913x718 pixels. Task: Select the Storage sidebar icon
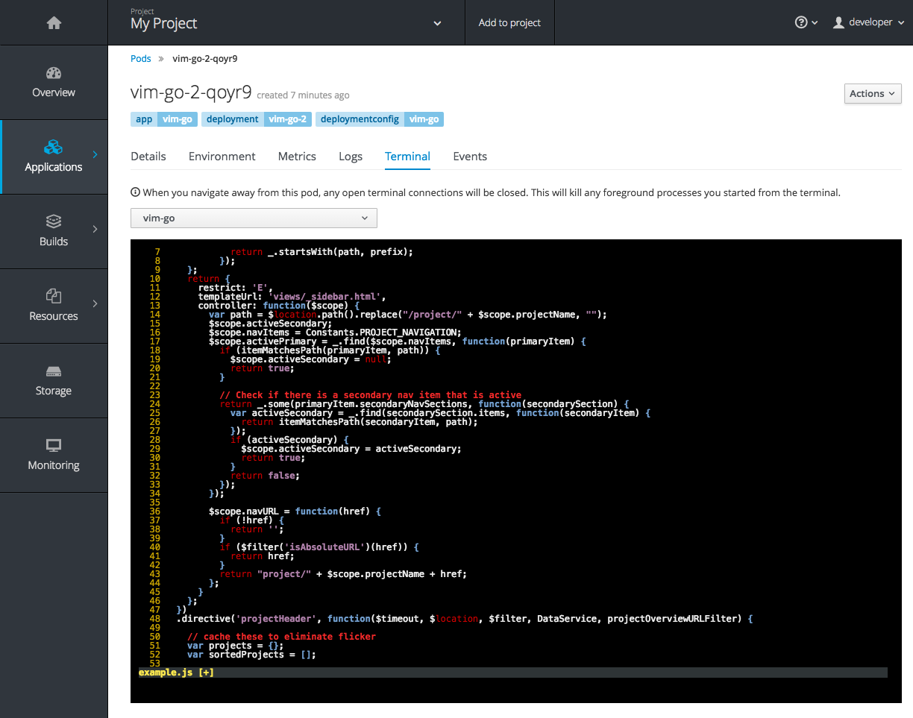pyautogui.click(x=53, y=372)
